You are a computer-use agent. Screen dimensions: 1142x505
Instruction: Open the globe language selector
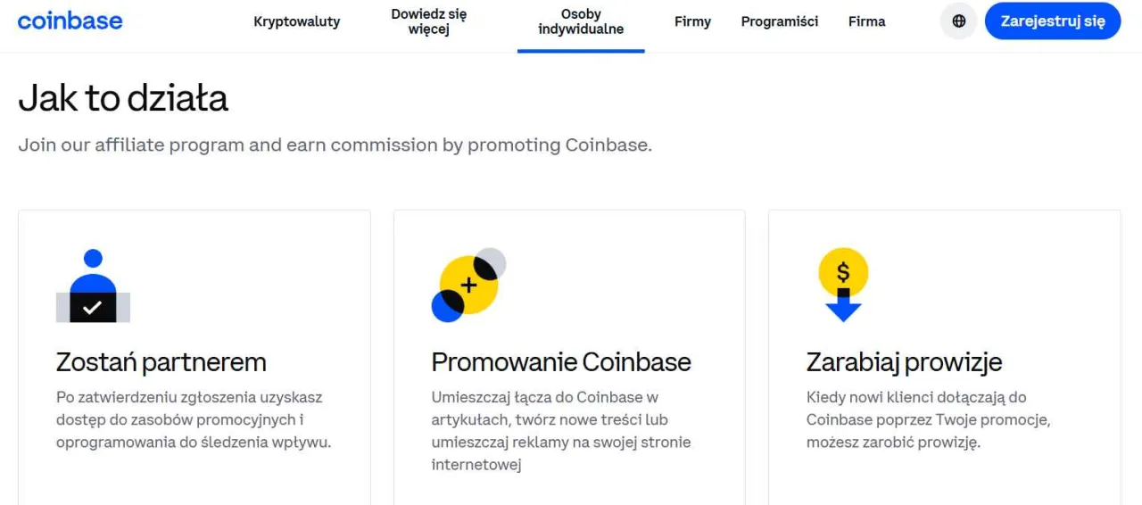click(959, 21)
